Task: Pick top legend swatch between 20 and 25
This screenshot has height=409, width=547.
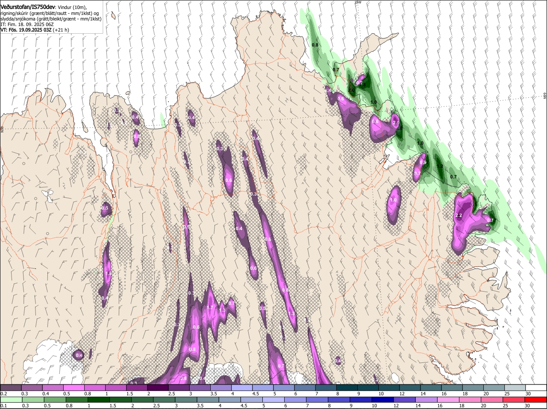Action: pos(494,388)
